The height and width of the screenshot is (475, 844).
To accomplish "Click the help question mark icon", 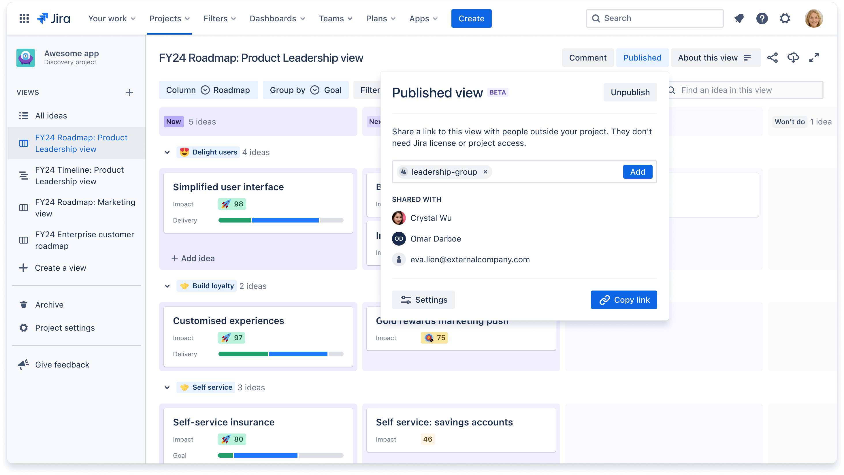I will (x=762, y=18).
